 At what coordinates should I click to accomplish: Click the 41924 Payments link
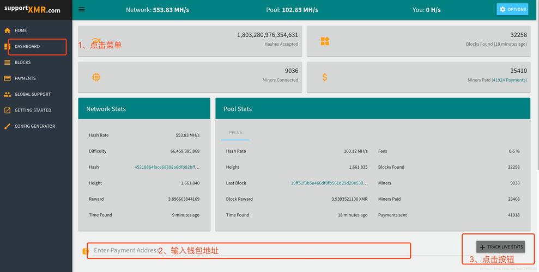click(x=509, y=80)
